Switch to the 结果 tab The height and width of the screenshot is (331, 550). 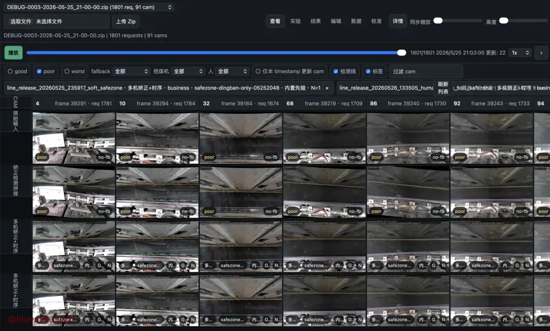[x=316, y=21]
